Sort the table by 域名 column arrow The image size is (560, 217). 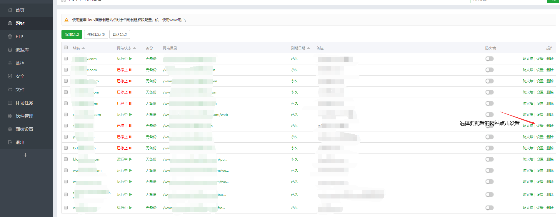(83, 48)
